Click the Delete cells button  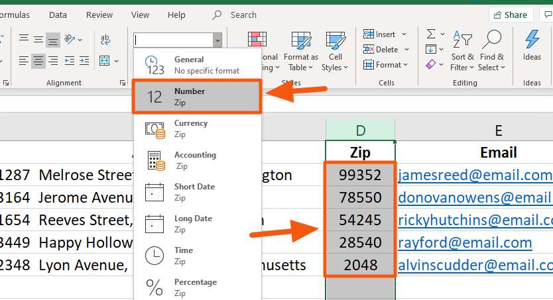(x=381, y=50)
